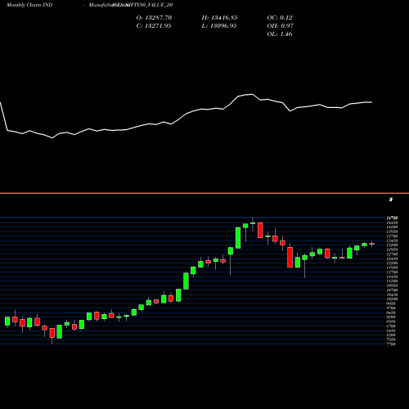
Task: Click the first green candle at chart's left end
Action: coord(7,321)
